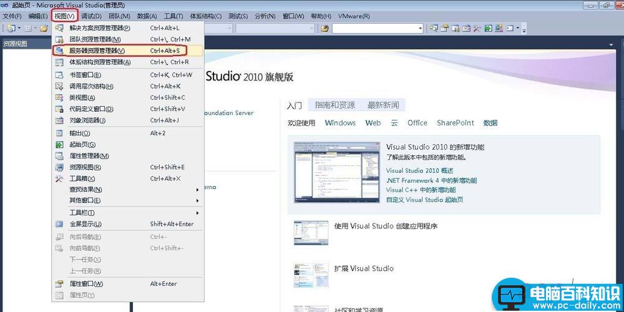This screenshot has height=312, width=624.
Task: Open the 文件(F) menu
Action: 12,16
